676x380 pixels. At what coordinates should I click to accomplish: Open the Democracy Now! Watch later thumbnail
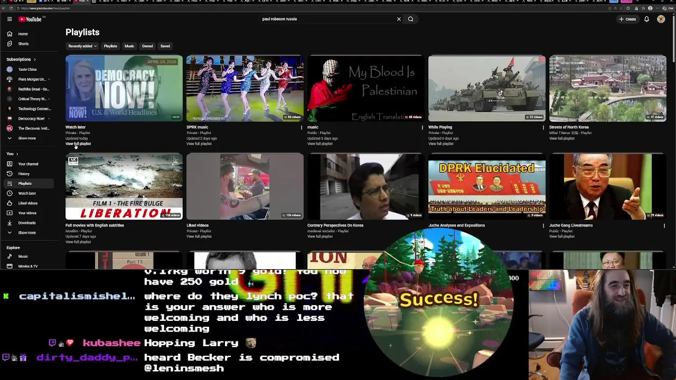(x=124, y=89)
